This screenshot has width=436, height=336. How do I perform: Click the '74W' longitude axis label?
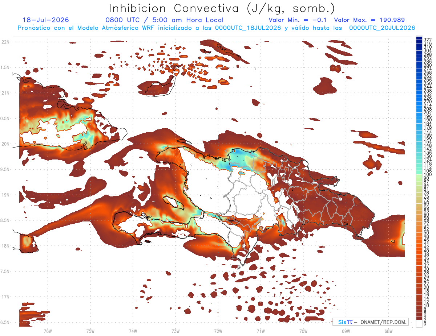coord(133,331)
